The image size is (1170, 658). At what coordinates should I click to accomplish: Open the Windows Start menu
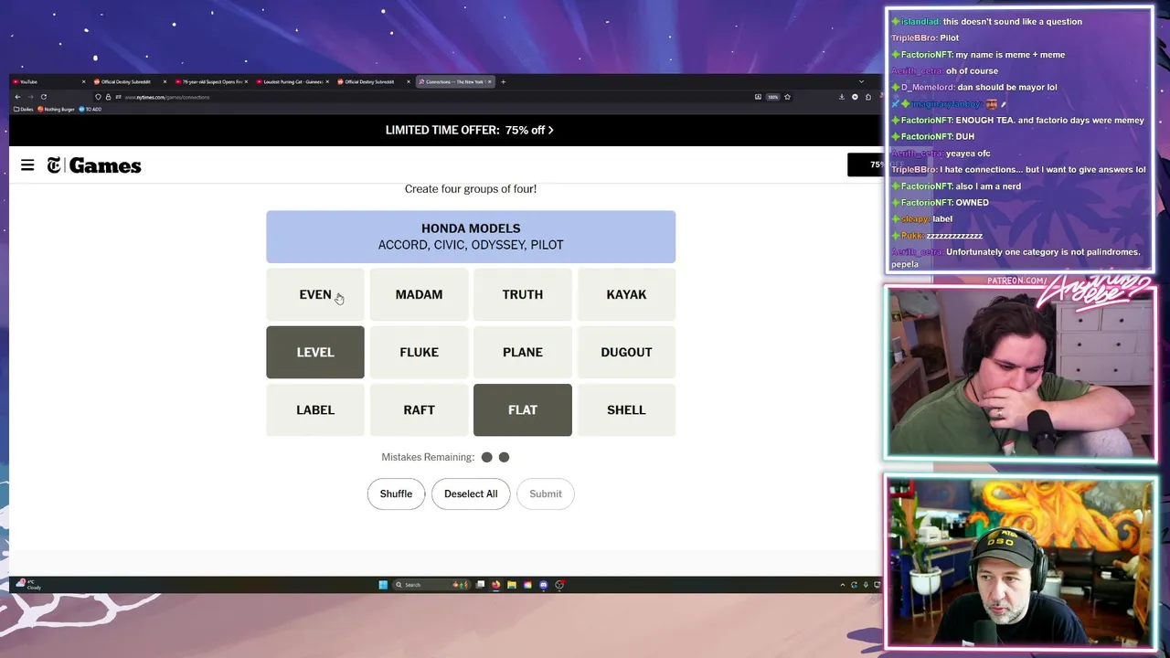(x=383, y=585)
